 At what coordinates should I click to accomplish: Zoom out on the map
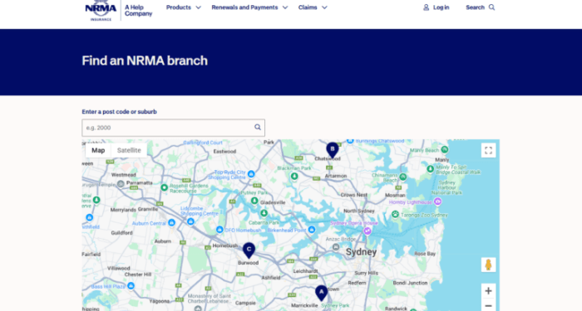pyautogui.click(x=489, y=305)
